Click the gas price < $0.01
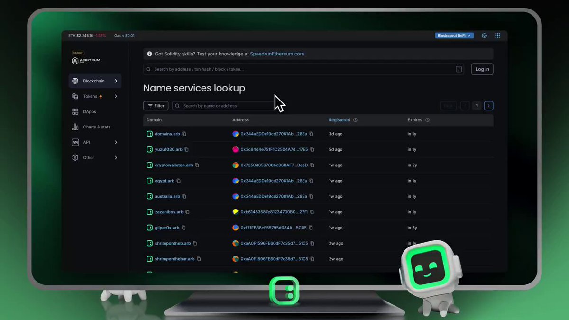The width and height of the screenshot is (569, 320). pyautogui.click(x=128, y=36)
